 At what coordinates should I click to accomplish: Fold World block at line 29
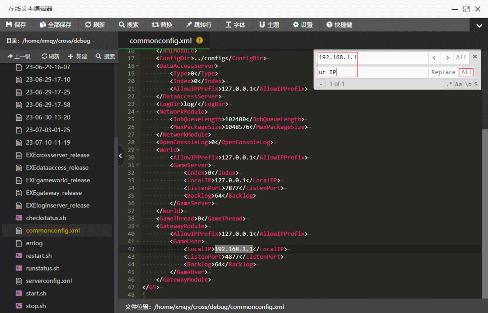pyautogui.click(x=137, y=150)
